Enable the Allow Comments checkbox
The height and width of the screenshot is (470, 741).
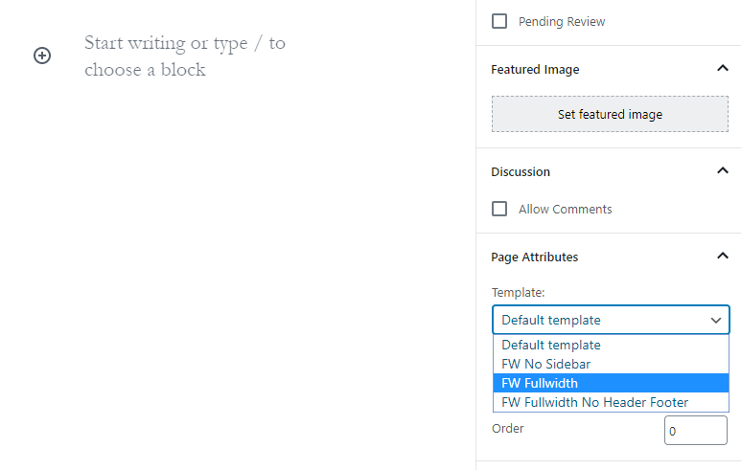499,209
